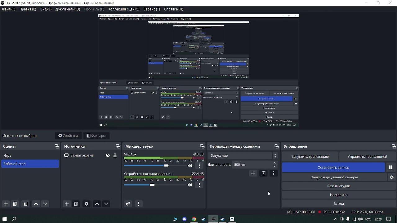Move the selected source down

[106, 204]
